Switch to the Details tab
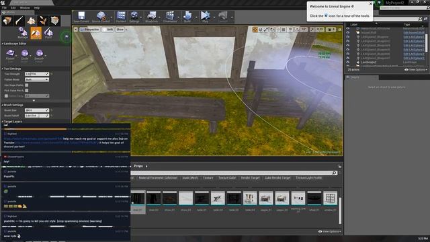The image size is (430, 242). tap(361, 77)
